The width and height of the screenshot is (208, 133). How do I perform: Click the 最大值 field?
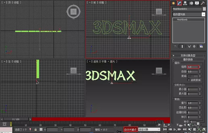pyautogui.click(x=193, y=94)
